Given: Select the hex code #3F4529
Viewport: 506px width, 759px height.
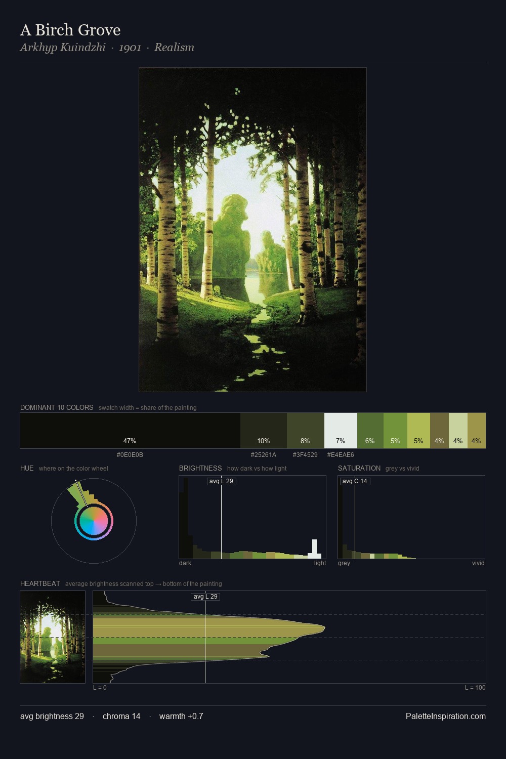Looking at the screenshot, I should pyautogui.click(x=305, y=455).
